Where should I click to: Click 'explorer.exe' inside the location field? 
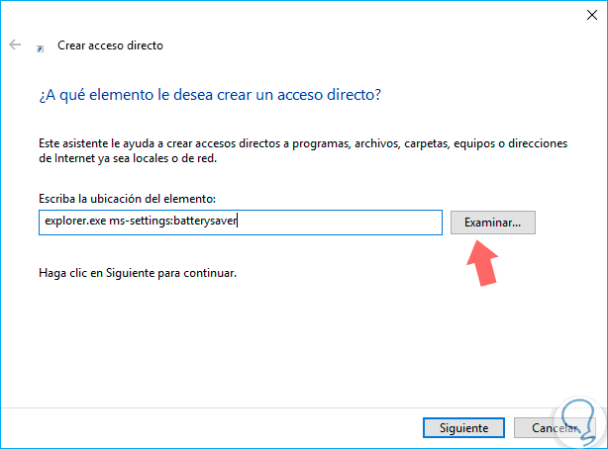pos(71,223)
